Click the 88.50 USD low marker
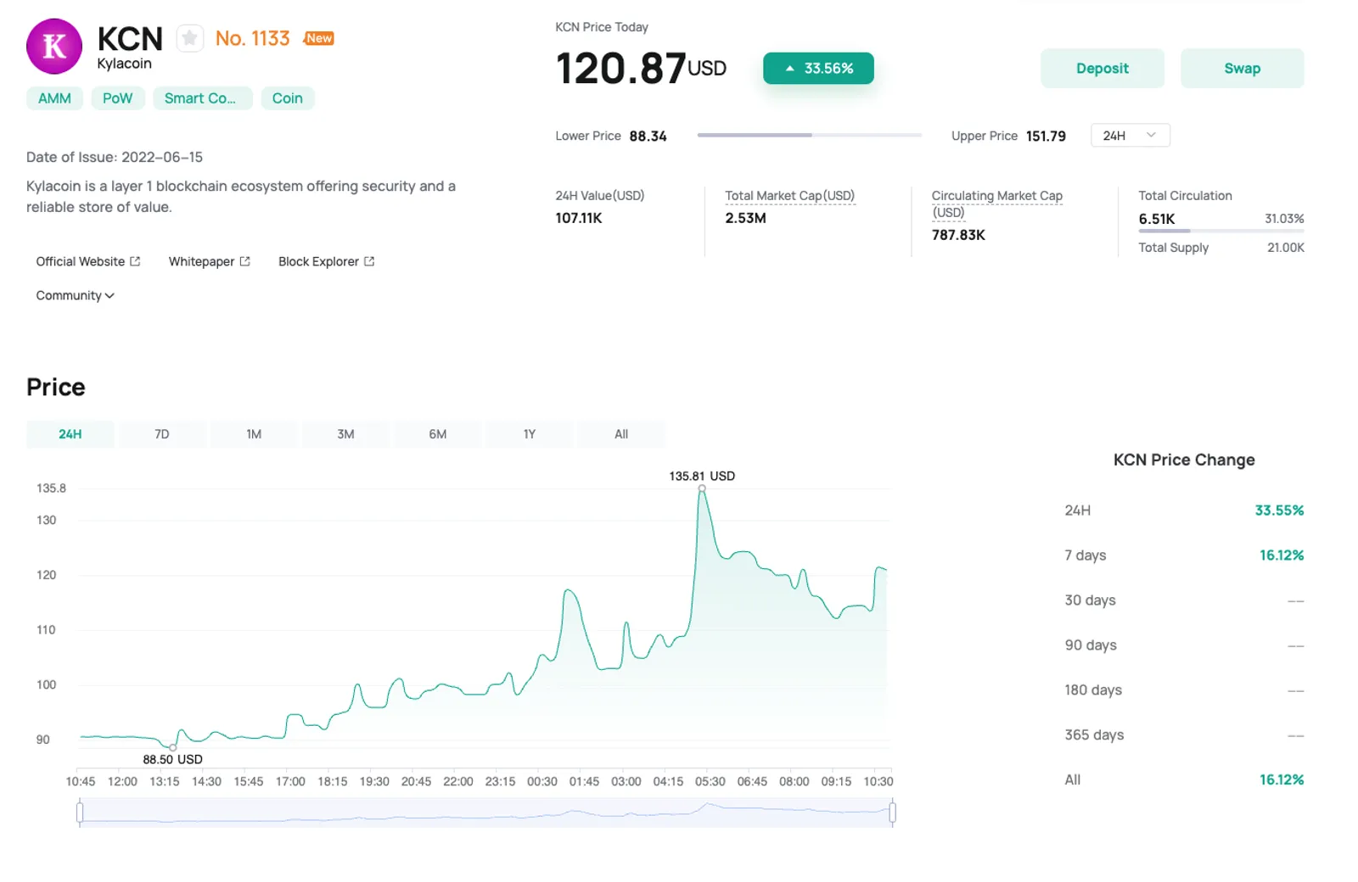1358x882 pixels. point(173,747)
